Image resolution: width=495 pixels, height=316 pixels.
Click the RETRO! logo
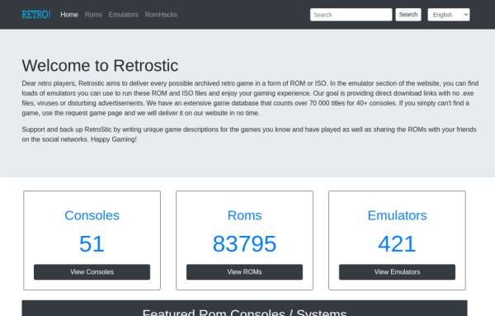point(36,15)
